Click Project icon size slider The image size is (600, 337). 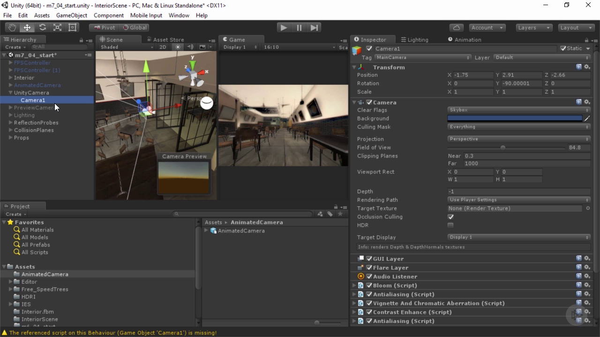click(x=329, y=322)
